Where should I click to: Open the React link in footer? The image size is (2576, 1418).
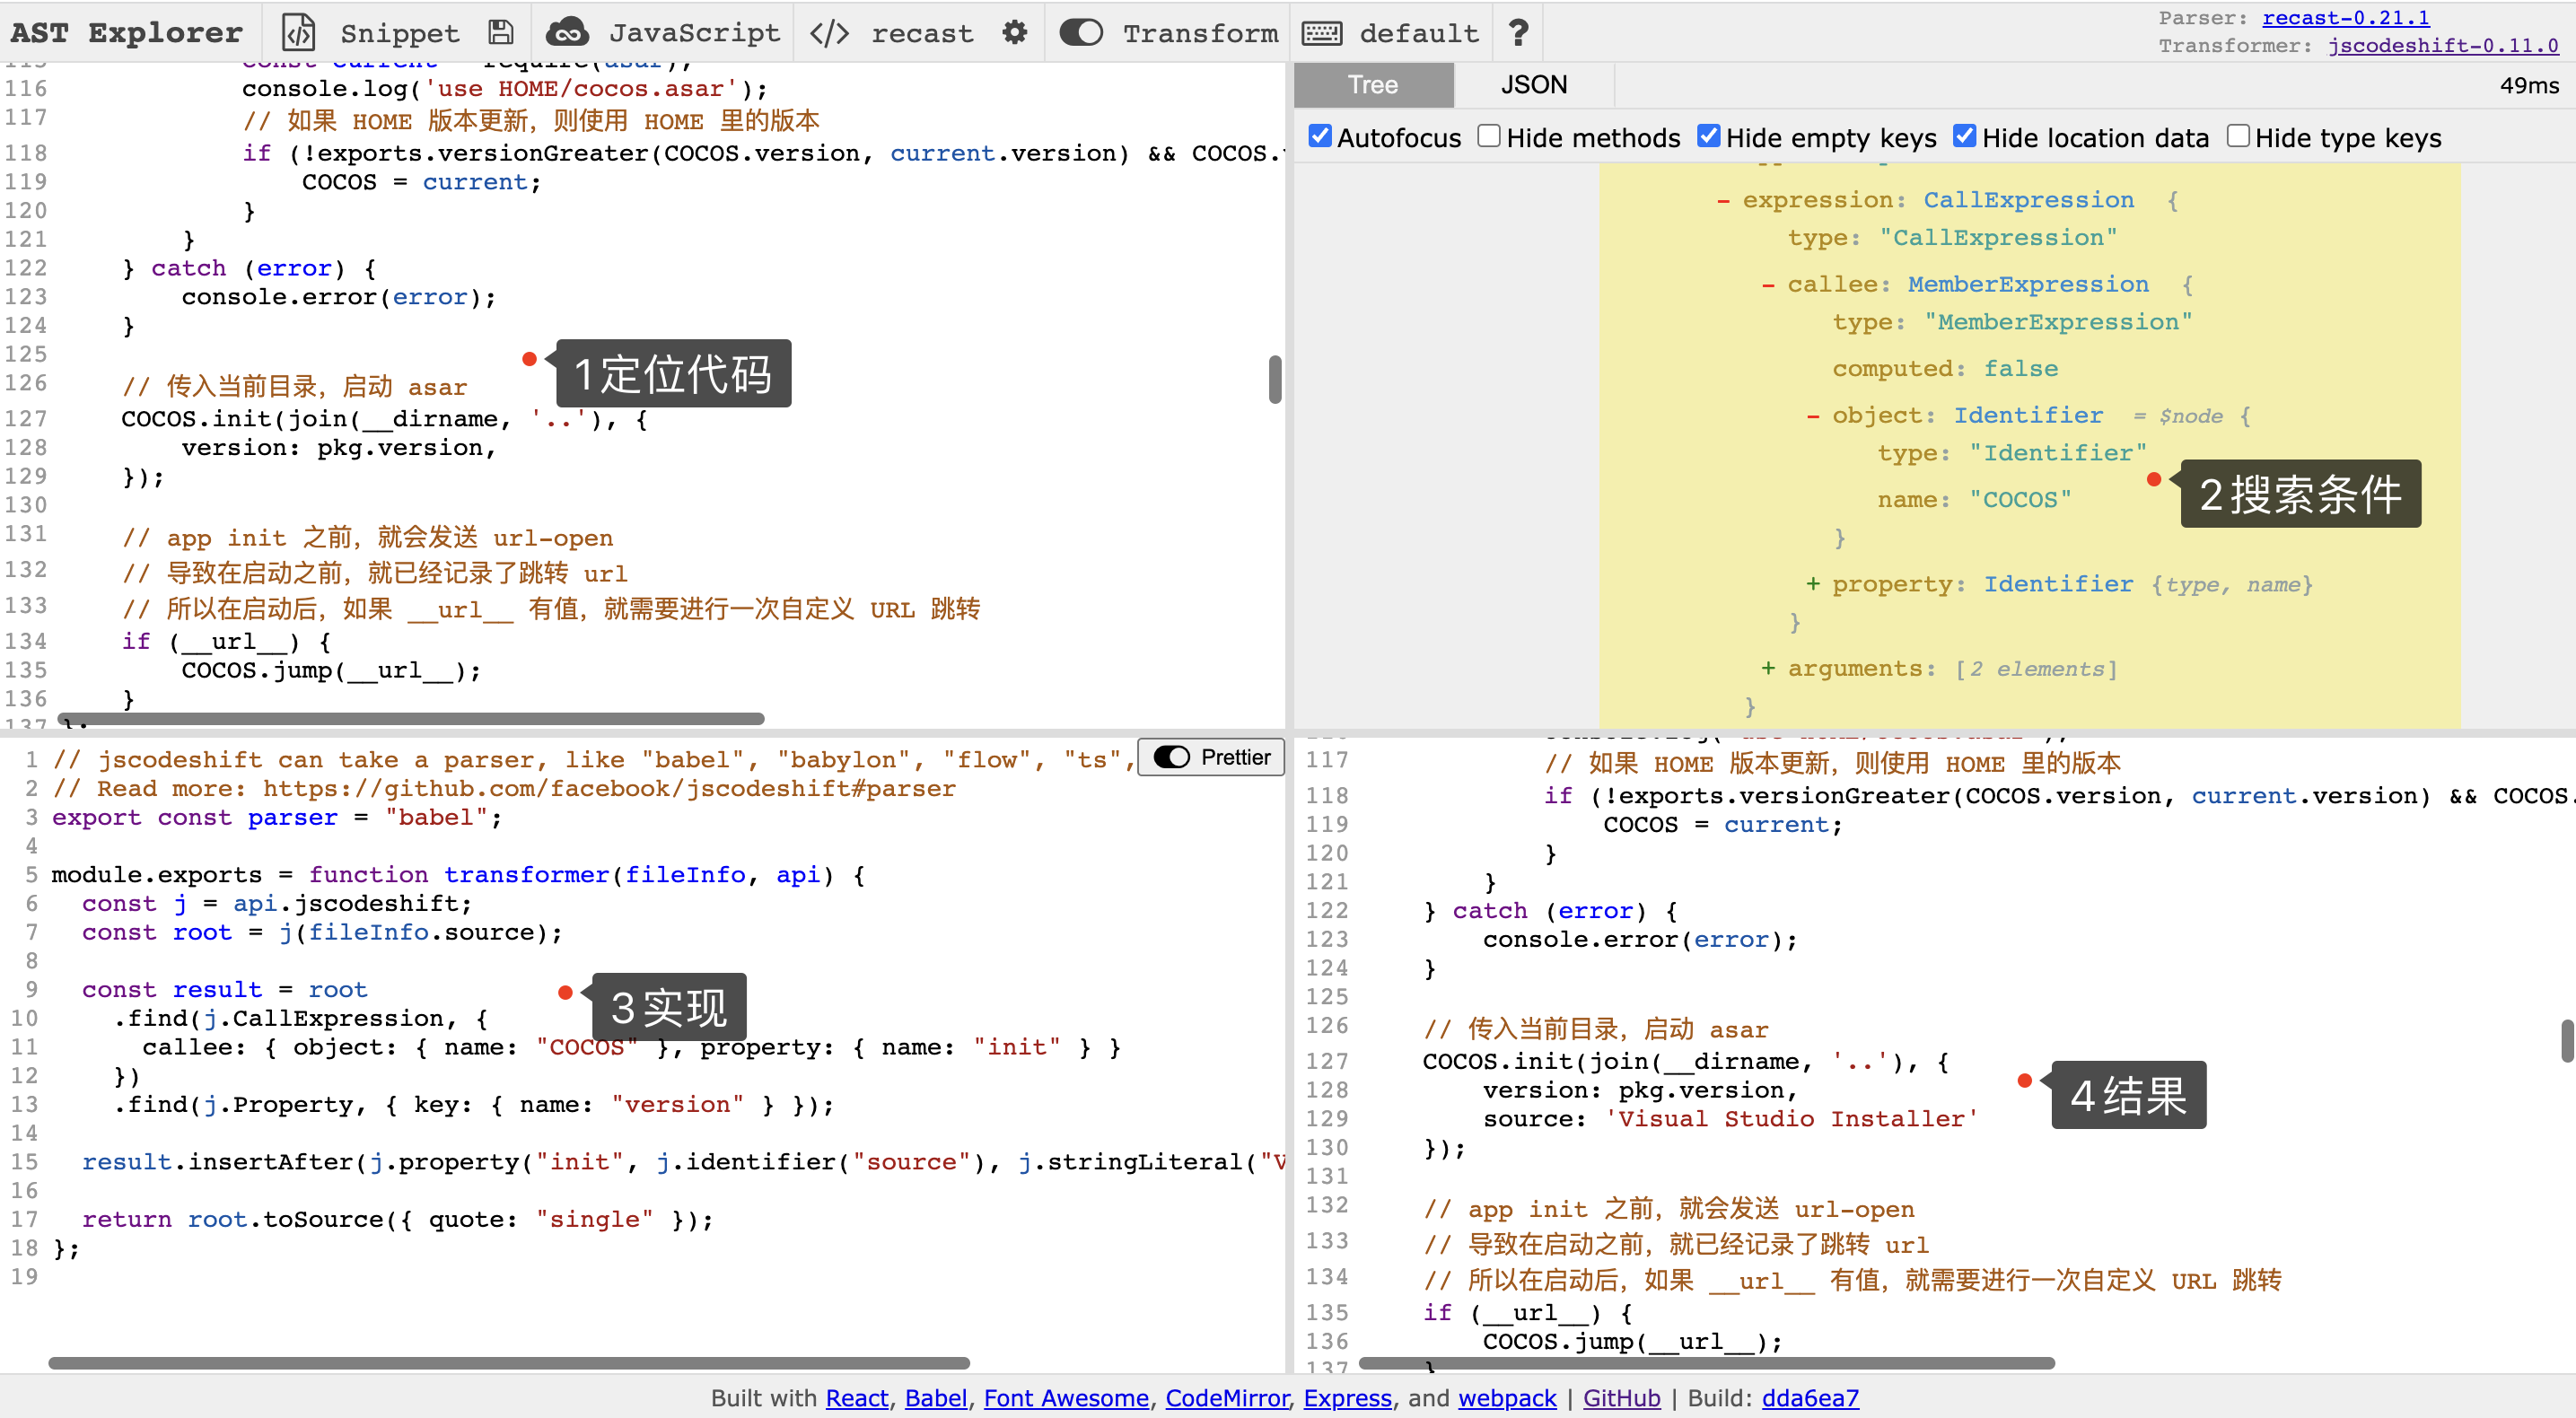(857, 1398)
